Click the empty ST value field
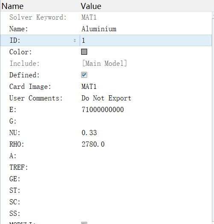This screenshot has height=224, width=214. click(146, 190)
